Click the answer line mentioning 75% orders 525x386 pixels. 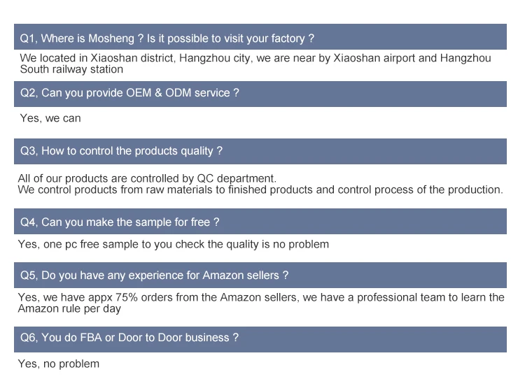(x=260, y=297)
